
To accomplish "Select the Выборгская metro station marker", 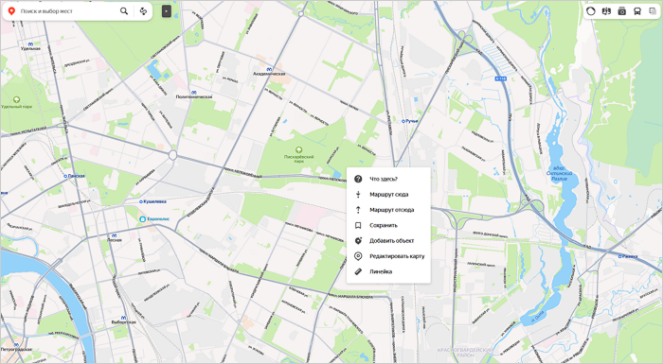I will (x=123, y=317).
